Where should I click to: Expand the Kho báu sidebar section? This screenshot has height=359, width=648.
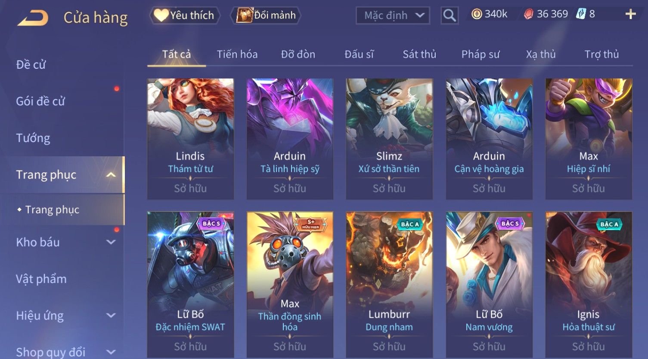111,242
